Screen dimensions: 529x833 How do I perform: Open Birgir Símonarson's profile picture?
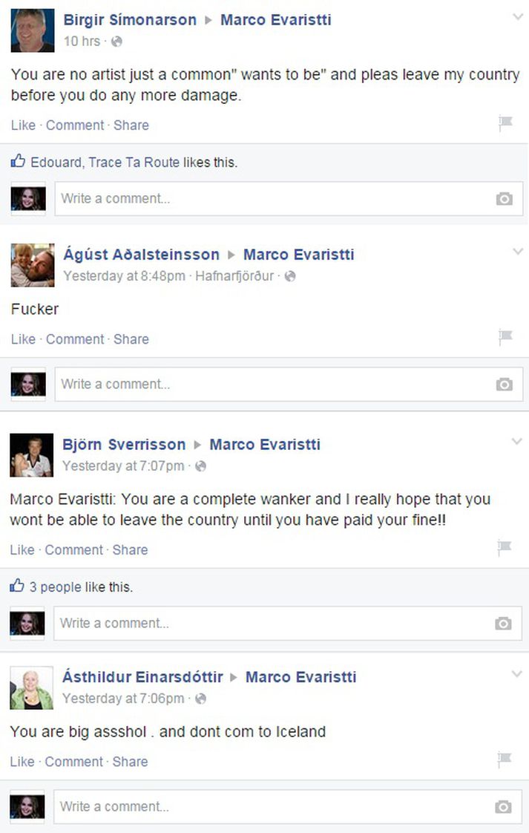click(x=33, y=30)
